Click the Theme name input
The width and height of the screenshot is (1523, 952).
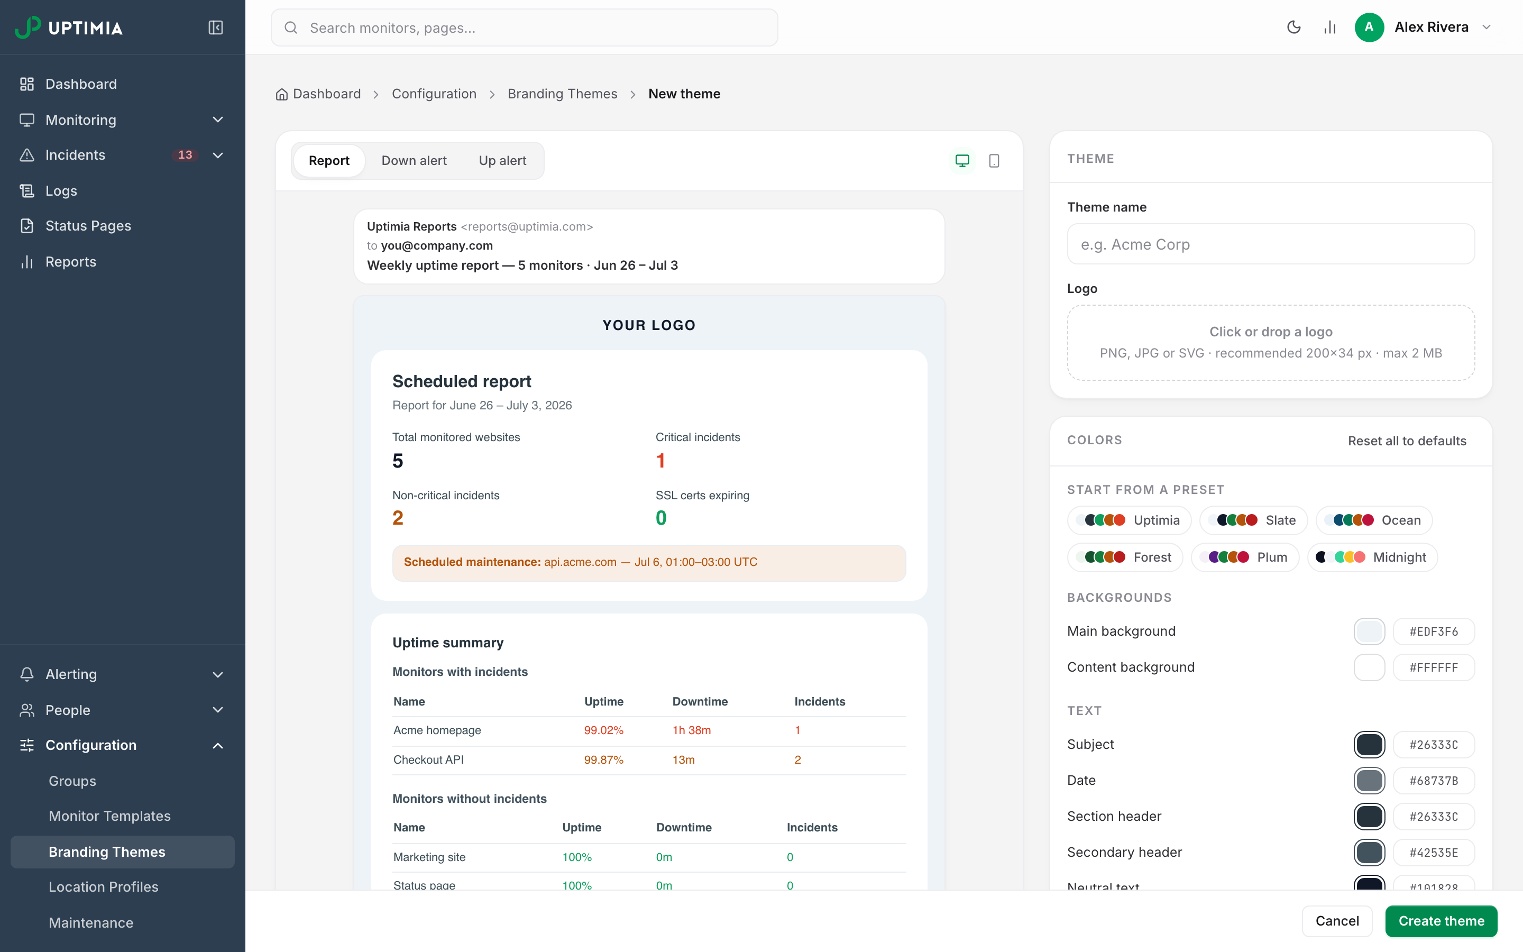pyautogui.click(x=1271, y=244)
